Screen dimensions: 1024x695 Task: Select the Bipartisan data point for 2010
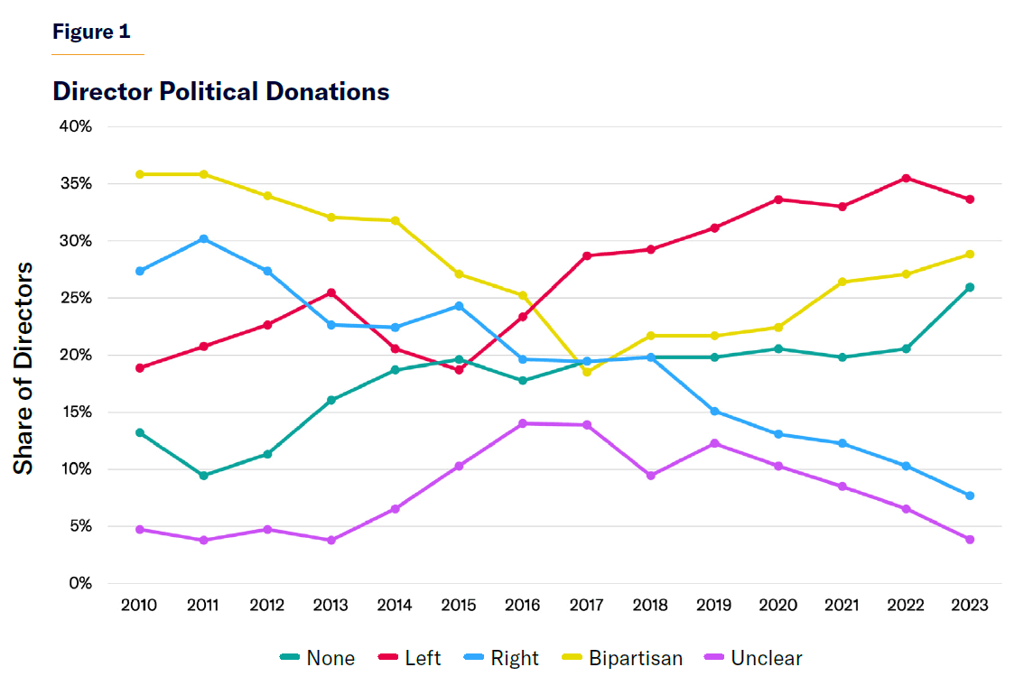tap(139, 174)
